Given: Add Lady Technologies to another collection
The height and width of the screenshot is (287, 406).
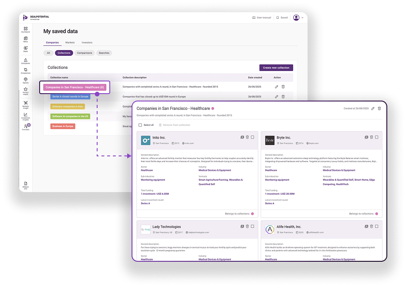Looking at the screenshot, I should [242, 226].
